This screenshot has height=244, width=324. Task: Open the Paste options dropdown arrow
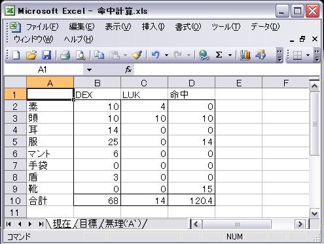click(125, 55)
